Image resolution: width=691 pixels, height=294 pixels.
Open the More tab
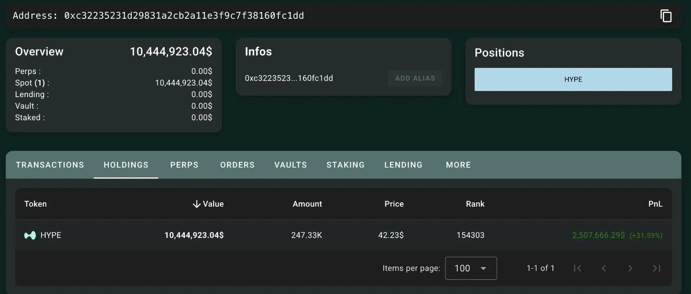[x=458, y=165]
